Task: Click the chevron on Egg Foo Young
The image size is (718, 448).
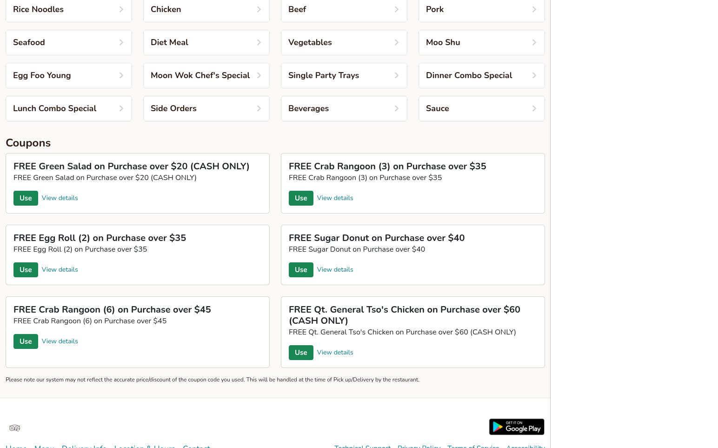Action: point(121,76)
